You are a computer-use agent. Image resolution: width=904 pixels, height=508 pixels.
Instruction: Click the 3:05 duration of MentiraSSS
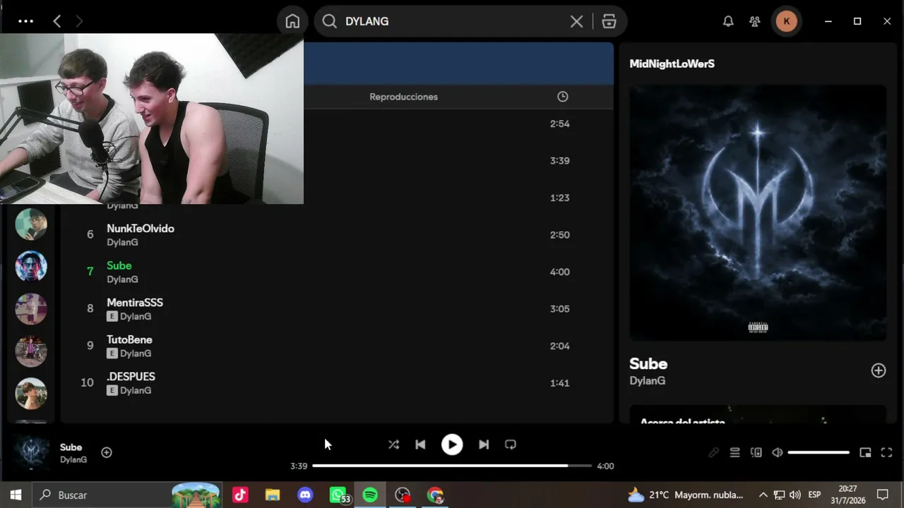(559, 309)
